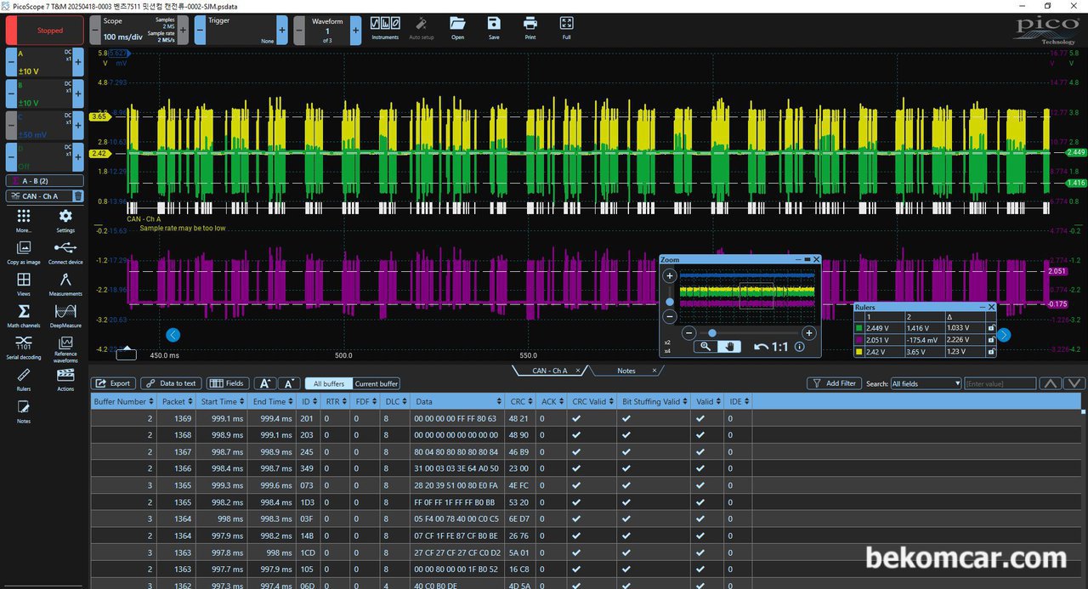The width and height of the screenshot is (1088, 589).
Task: Close the Notes tab
Action: (x=654, y=371)
